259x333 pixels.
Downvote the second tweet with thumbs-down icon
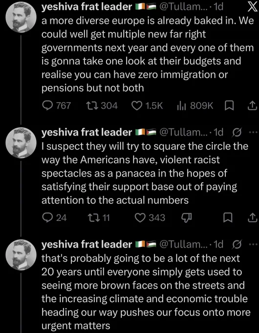point(186,218)
